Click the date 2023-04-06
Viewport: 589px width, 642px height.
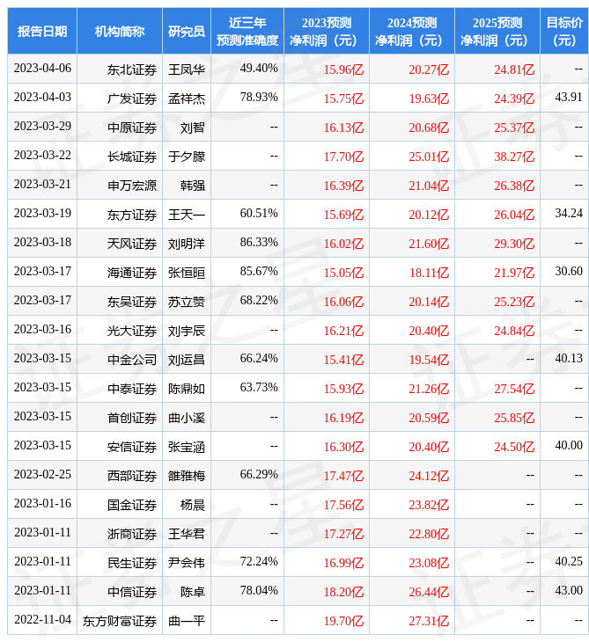pyautogui.click(x=42, y=69)
